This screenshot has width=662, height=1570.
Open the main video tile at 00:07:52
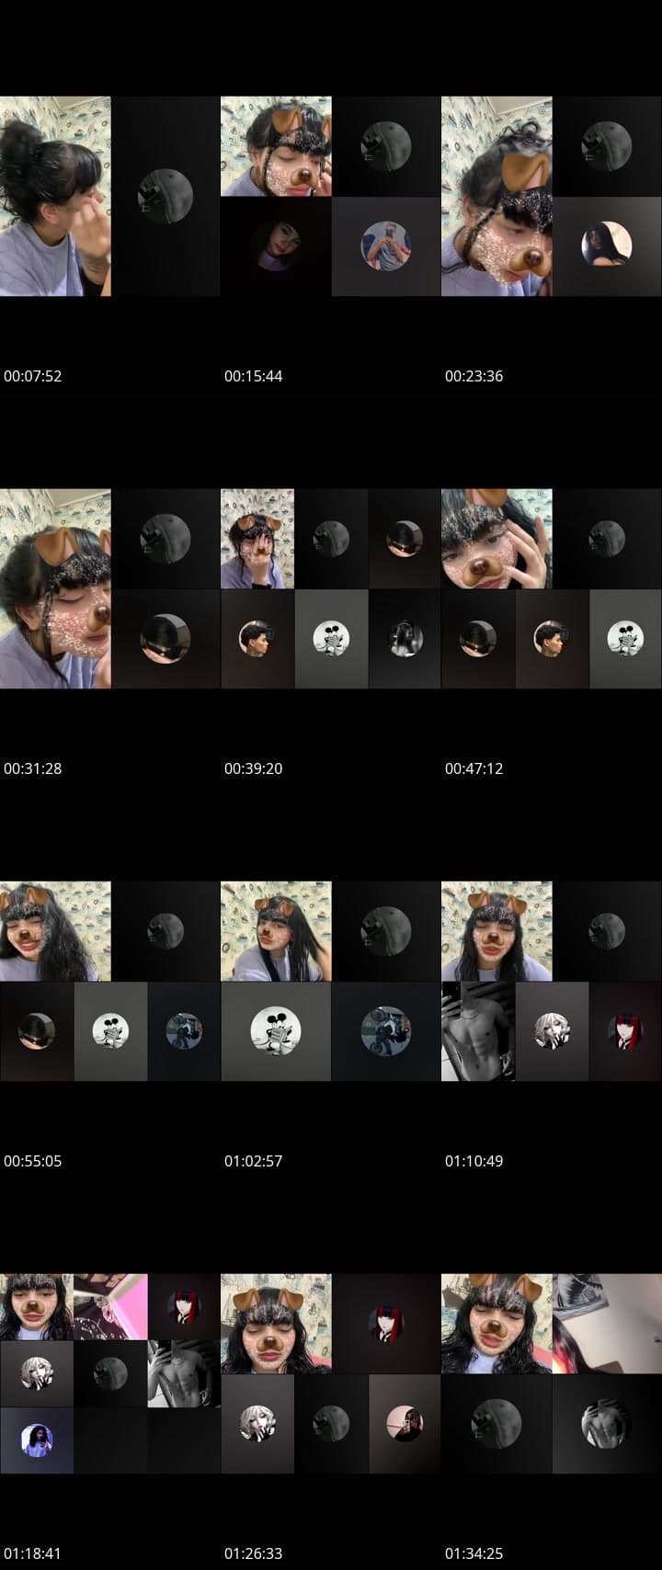coord(55,196)
